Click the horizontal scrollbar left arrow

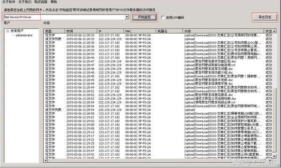[46, 160]
